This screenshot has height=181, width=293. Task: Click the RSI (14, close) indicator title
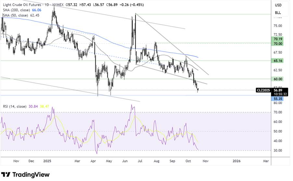click(x=15, y=107)
